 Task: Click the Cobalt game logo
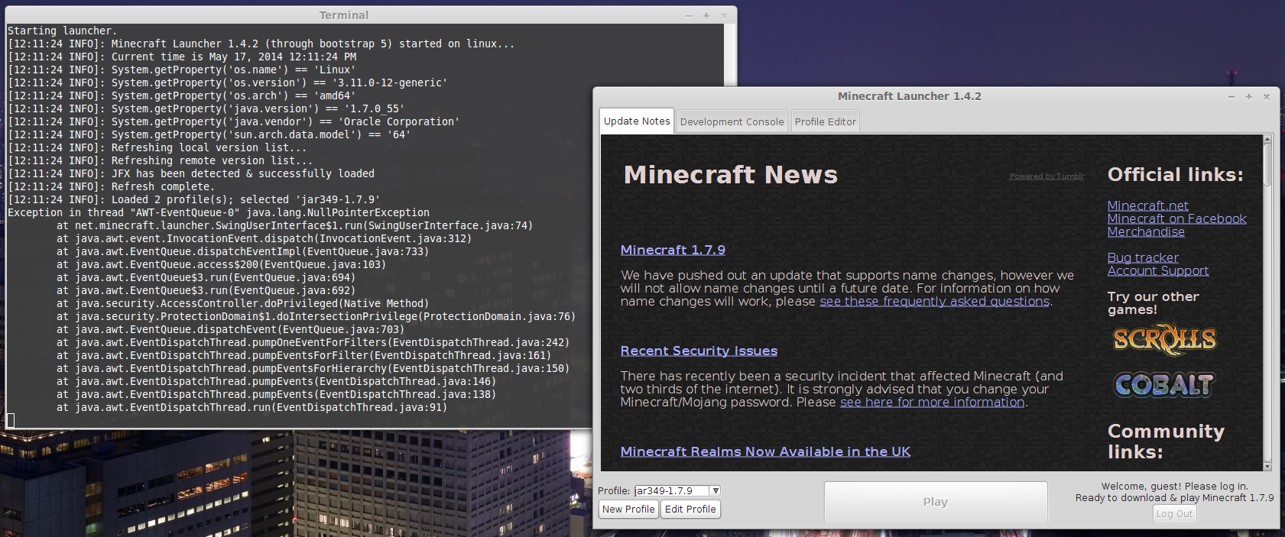coord(1163,385)
